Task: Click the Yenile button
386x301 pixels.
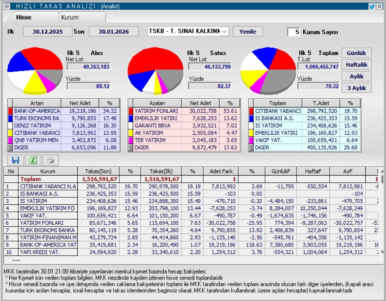Action: (248, 32)
